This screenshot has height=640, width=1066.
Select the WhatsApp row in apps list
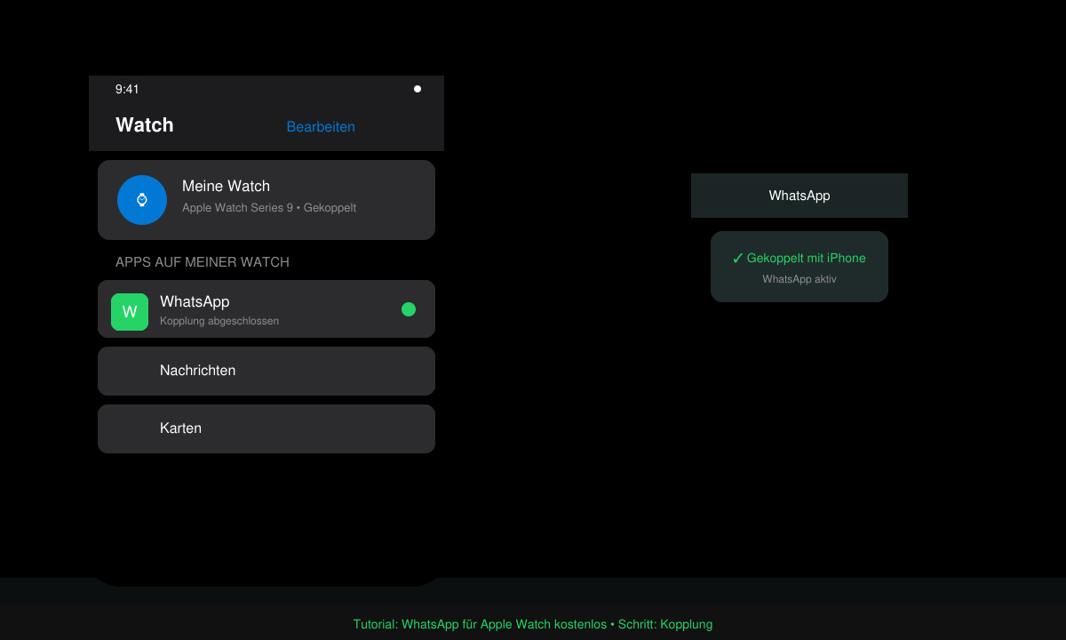point(266,309)
